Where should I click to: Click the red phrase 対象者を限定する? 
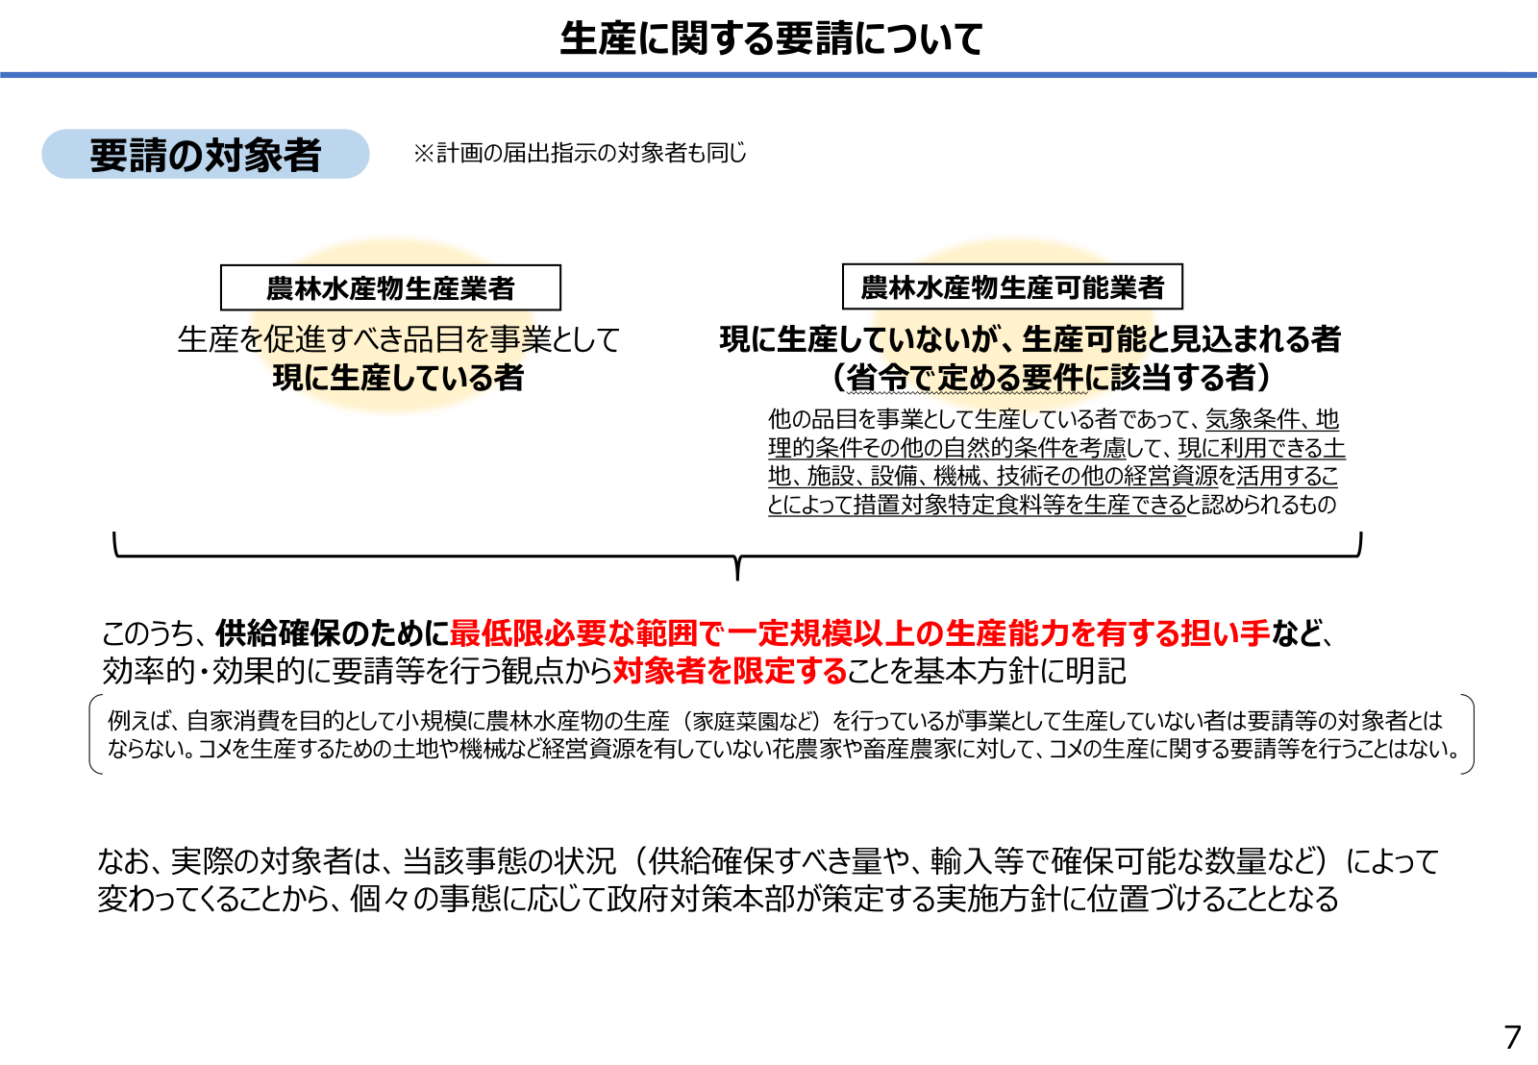click(731, 671)
